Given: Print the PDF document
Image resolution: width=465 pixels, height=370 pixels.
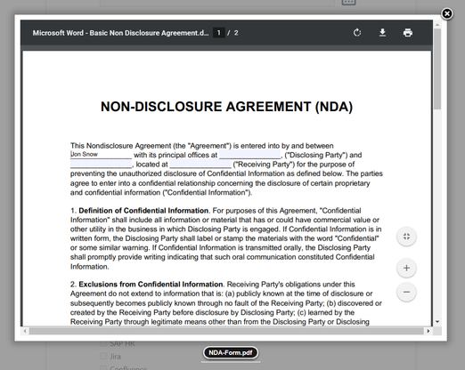Looking at the screenshot, I should 408,33.
